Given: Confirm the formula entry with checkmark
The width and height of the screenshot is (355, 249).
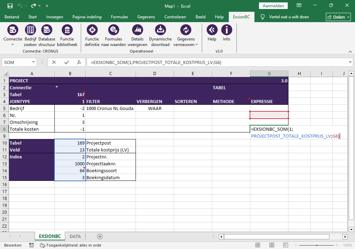Looking at the screenshot, I should pos(67,62).
